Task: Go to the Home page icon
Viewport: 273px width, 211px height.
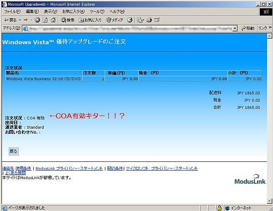Action: coord(53,20)
